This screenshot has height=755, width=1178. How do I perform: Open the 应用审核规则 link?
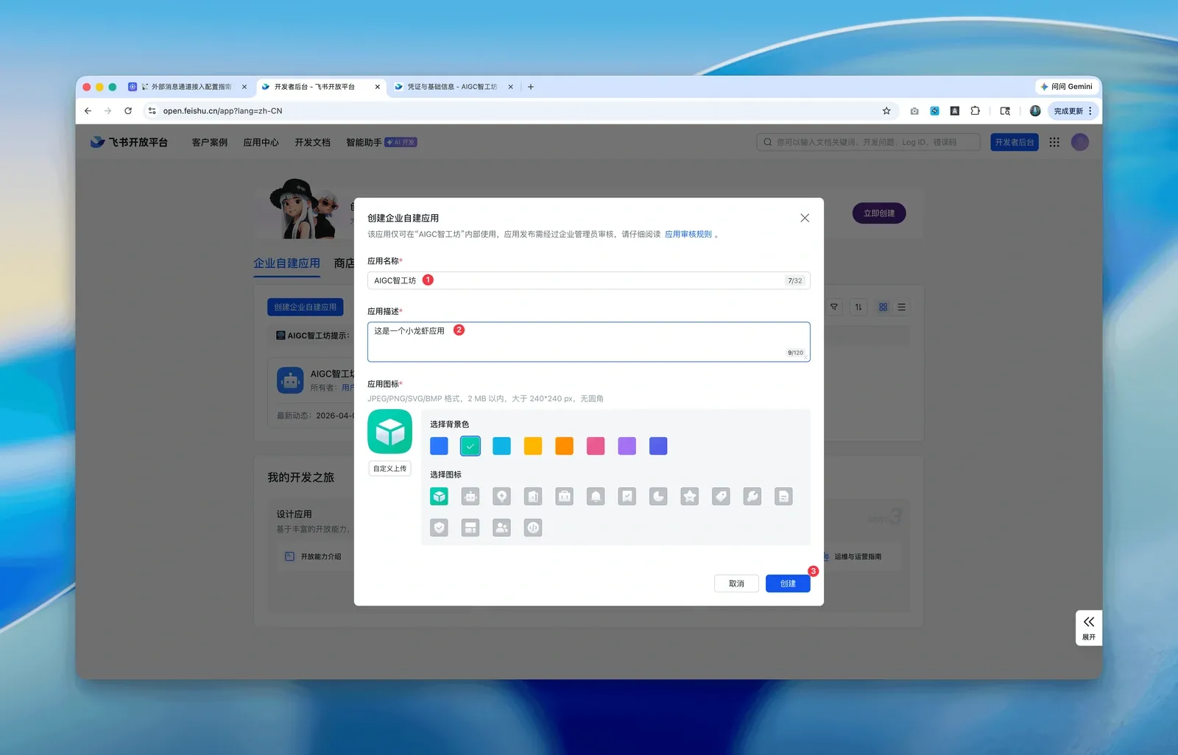(688, 234)
